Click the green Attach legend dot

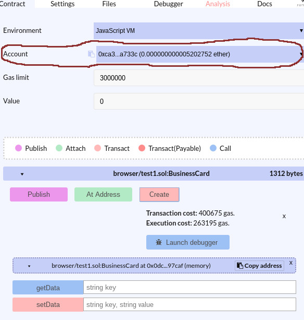(59, 148)
